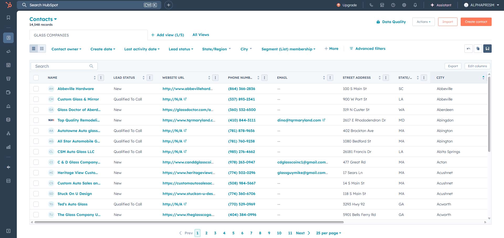
Task: Open Last activity date filter dropdown
Action: (x=142, y=49)
